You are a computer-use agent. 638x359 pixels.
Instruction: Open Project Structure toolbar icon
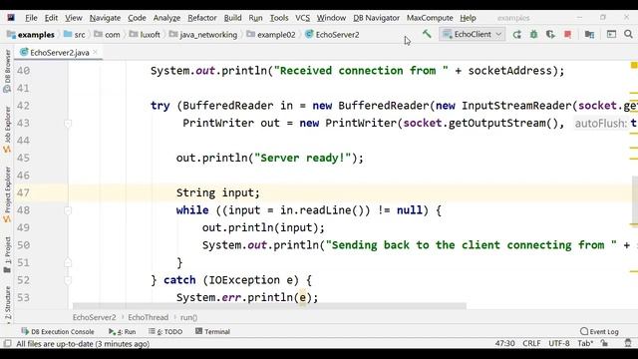[589, 35]
